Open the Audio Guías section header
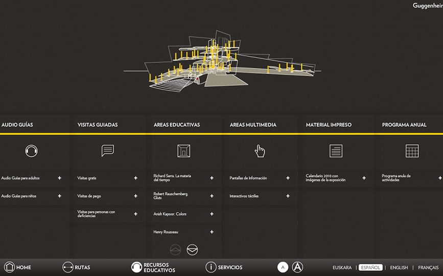Viewport: 443px width, 276px height. coord(17,125)
